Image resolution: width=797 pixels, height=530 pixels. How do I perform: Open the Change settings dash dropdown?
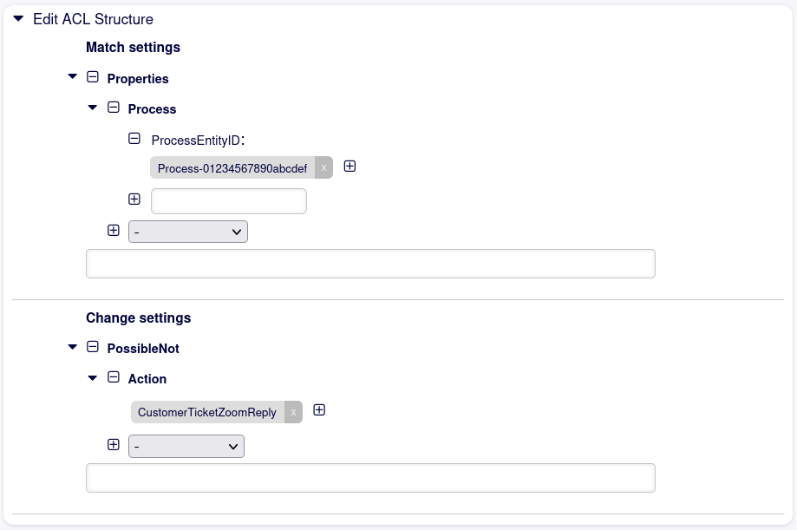pos(186,446)
